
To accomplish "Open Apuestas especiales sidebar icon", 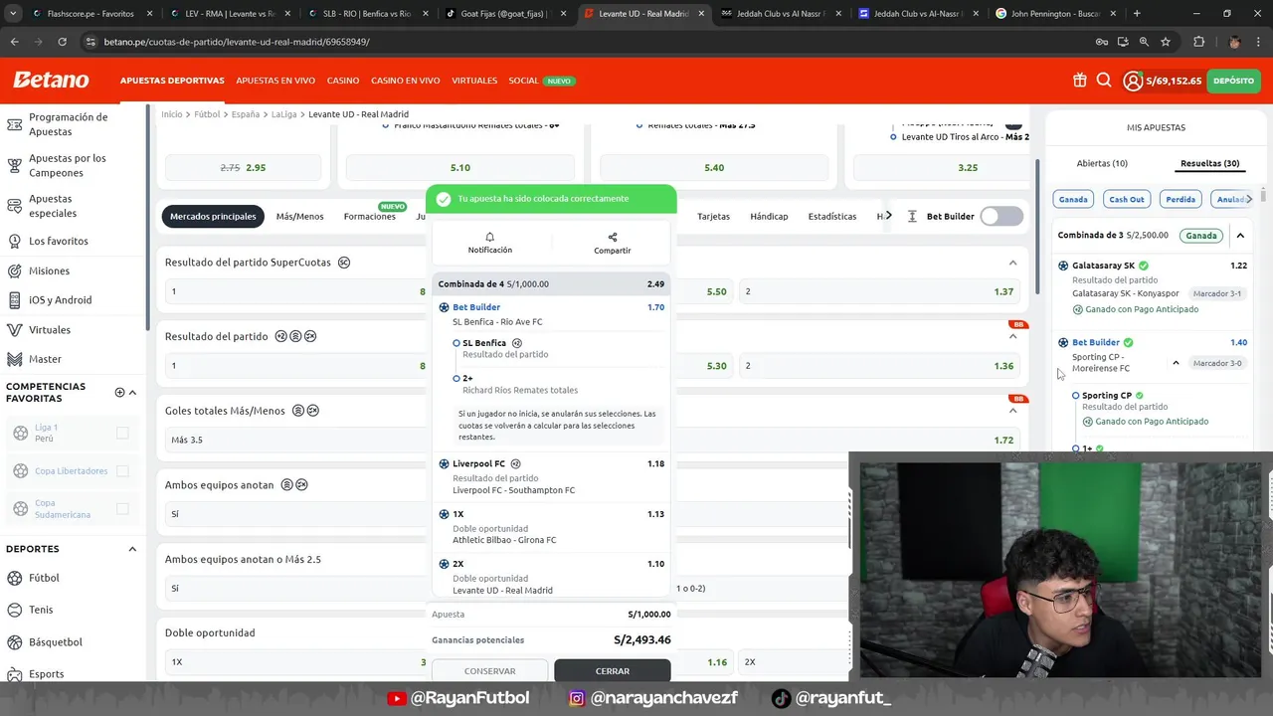I will [x=15, y=206].
